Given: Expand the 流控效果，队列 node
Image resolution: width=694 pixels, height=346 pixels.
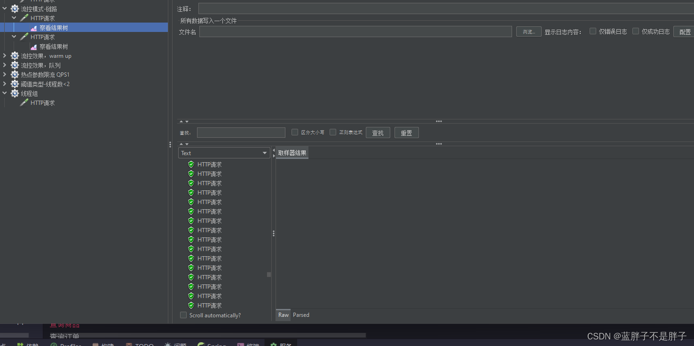Looking at the screenshot, I should pos(5,65).
